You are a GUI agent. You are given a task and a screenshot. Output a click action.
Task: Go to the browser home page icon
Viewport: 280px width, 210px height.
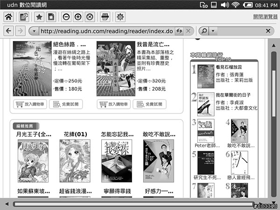pos(8,17)
